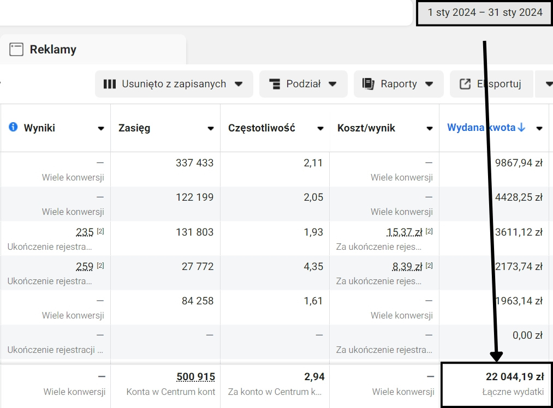553x408 pixels.
Task: Select the reach cell 122 199
Action: pos(195,197)
